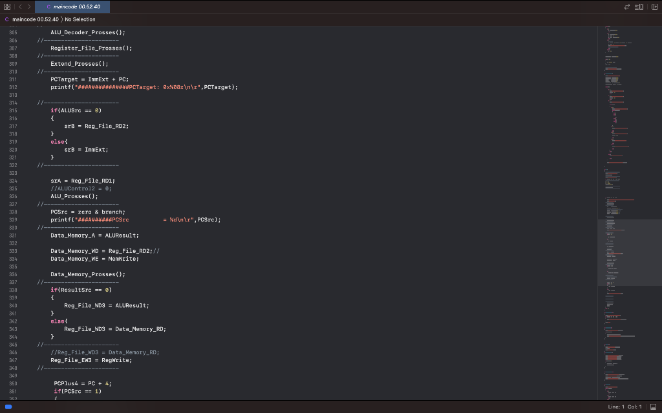Click the commented //ALUControl2 = 0; line
The height and width of the screenshot is (413, 662).
pos(81,188)
